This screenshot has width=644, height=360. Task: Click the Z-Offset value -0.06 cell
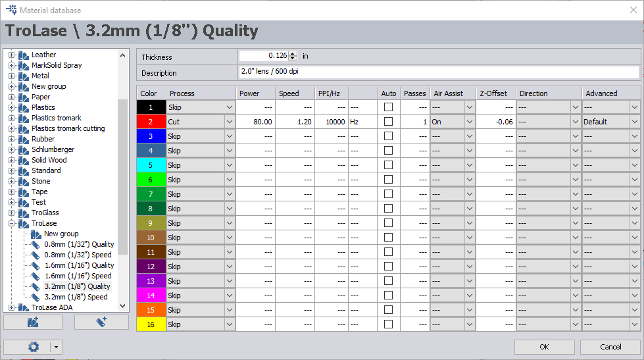click(x=496, y=122)
